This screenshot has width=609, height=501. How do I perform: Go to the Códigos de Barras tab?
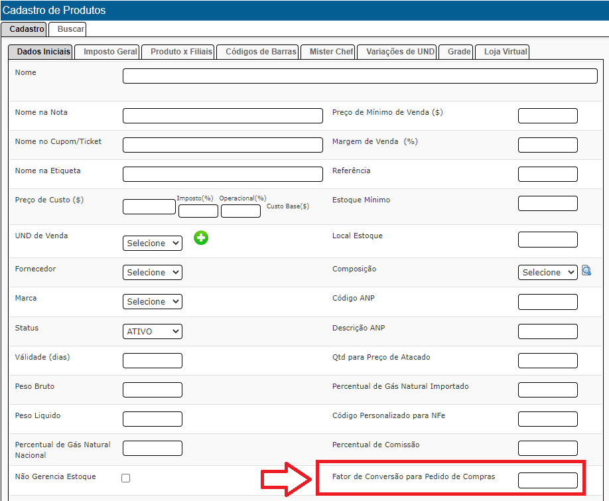point(261,52)
